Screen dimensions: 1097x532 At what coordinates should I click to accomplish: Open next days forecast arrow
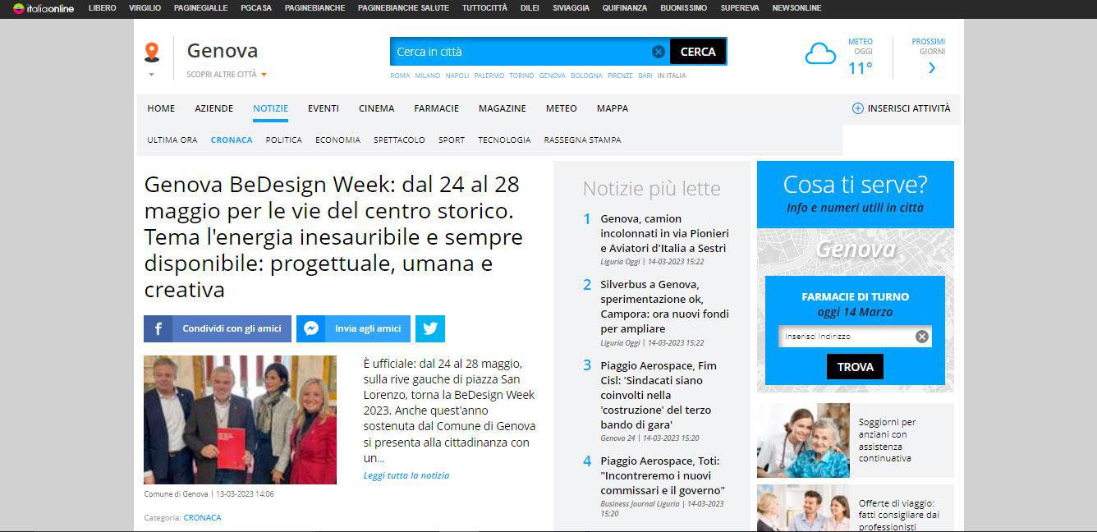[x=931, y=68]
